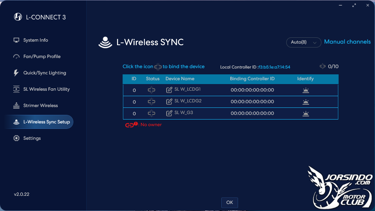Screen dimensions: 375x211
Task: Click the bind icon for SL W_LCDG1
Action: 151,90
